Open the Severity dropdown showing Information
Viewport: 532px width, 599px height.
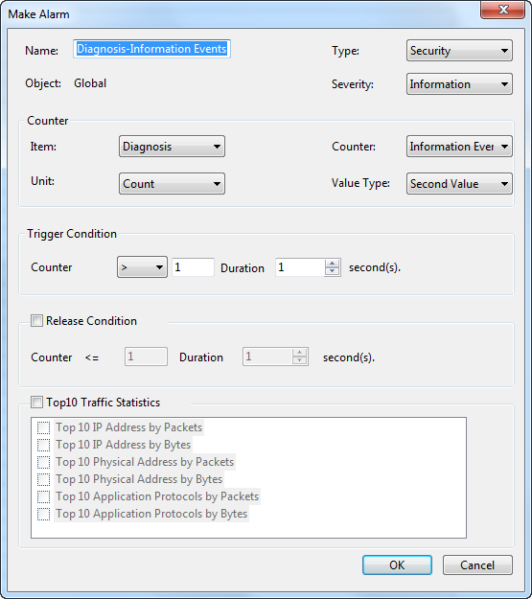point(459,84)
